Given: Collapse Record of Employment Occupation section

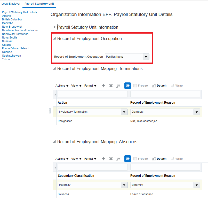Looking at the screenshot, I should (x=54, y=39).
